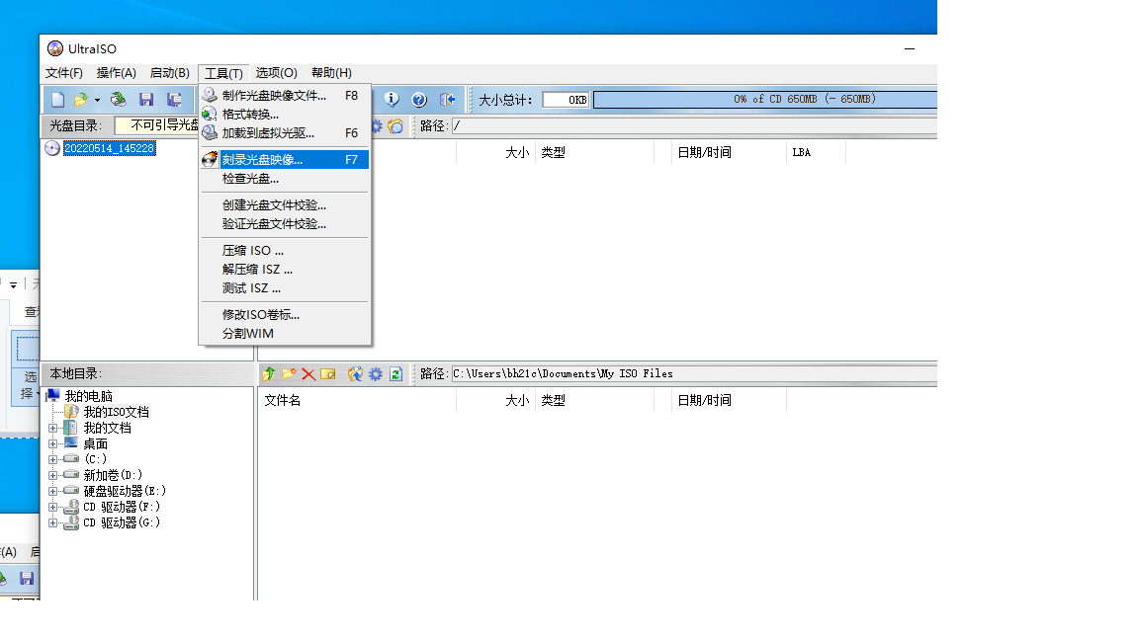Image resolution: width=1139 pixels, height=640 pixels.
Task: Choose 创建光盘文件校验... menu entry
Action: tap(285, 205)
